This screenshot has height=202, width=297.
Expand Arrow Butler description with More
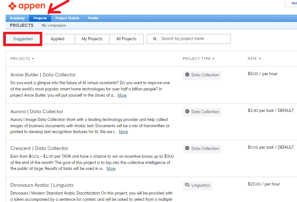pyautogui.click(x=122, y=95)
